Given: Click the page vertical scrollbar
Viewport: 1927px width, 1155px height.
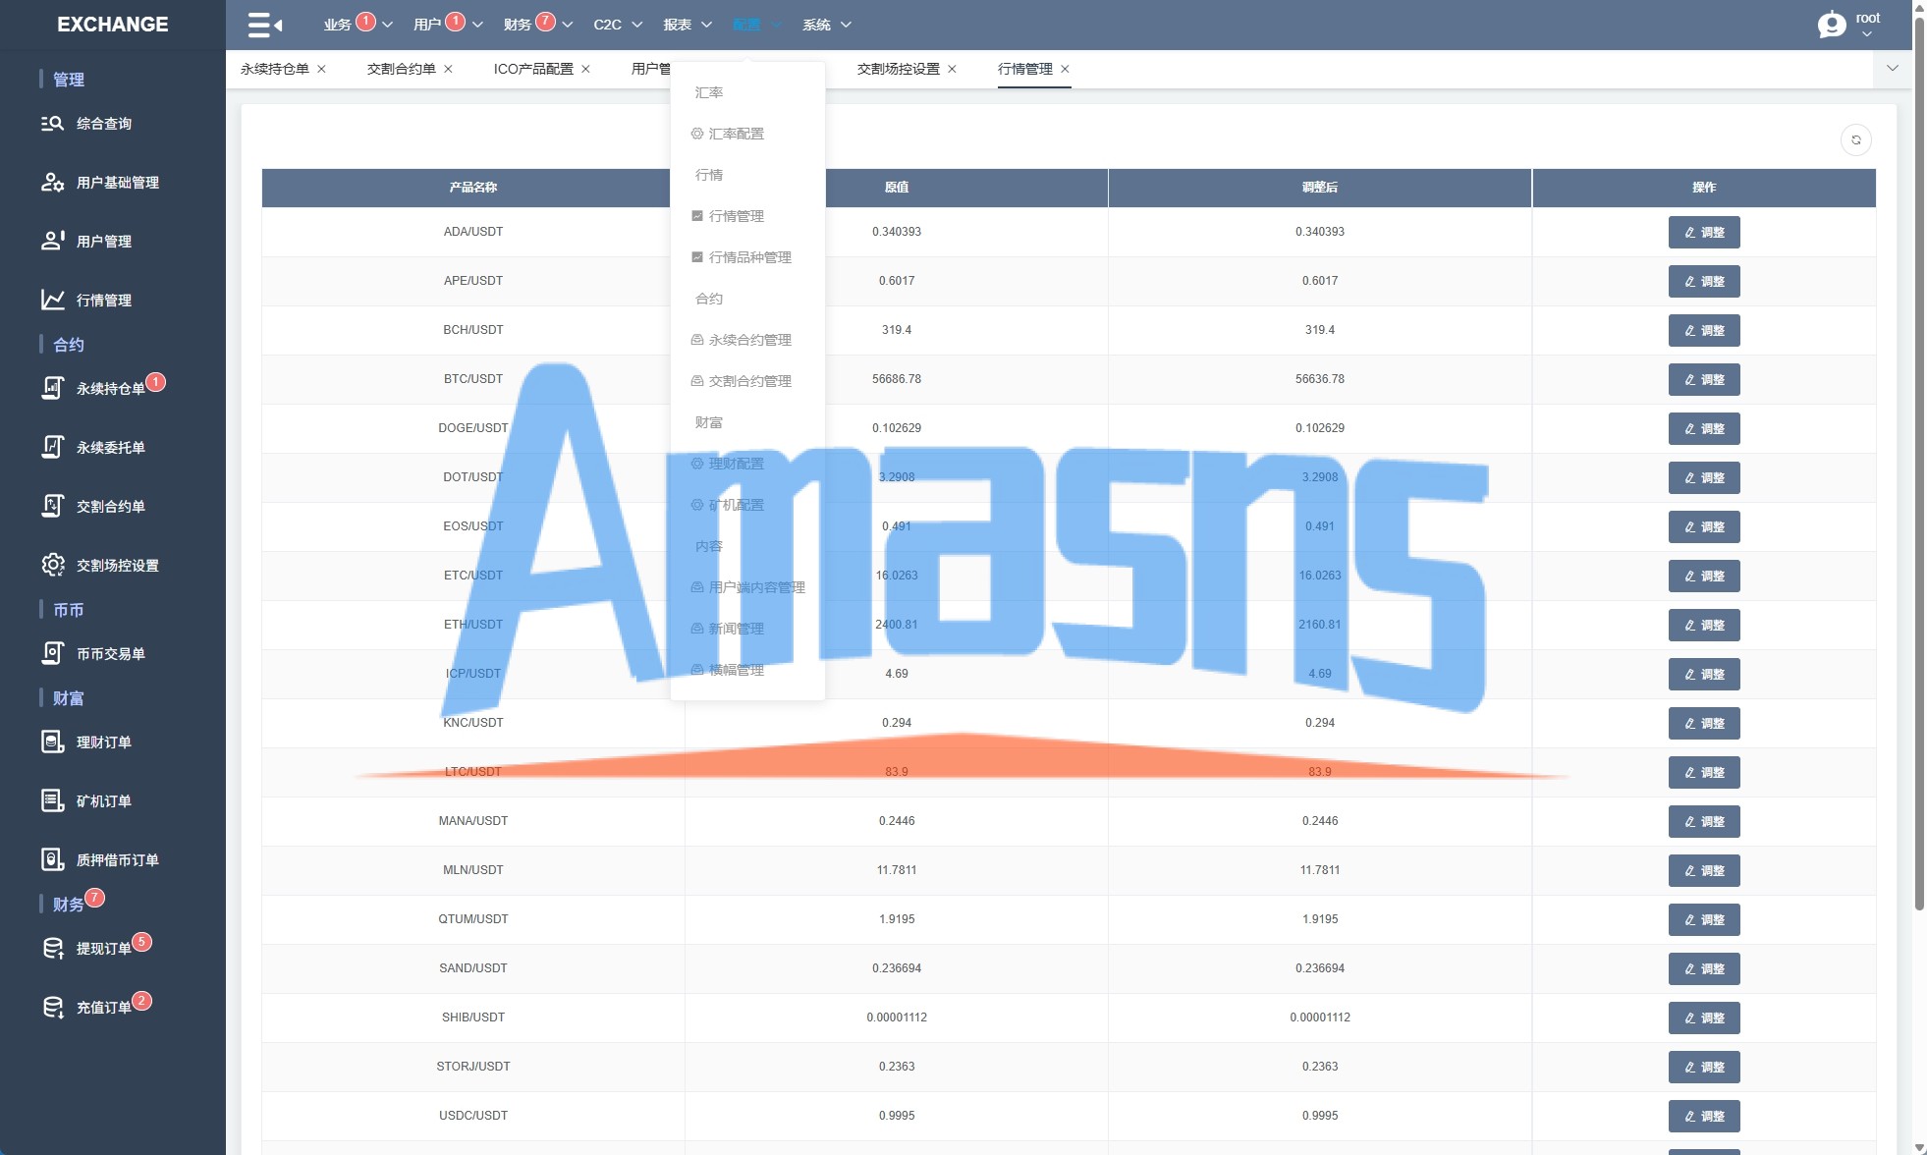Looking at the screenshot, I should click(x=1919, y=462).
